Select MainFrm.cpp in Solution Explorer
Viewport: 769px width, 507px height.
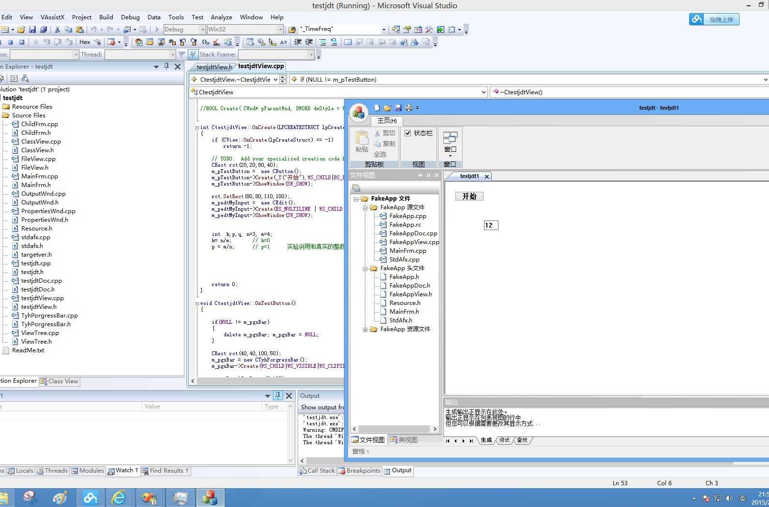(39, 176)
